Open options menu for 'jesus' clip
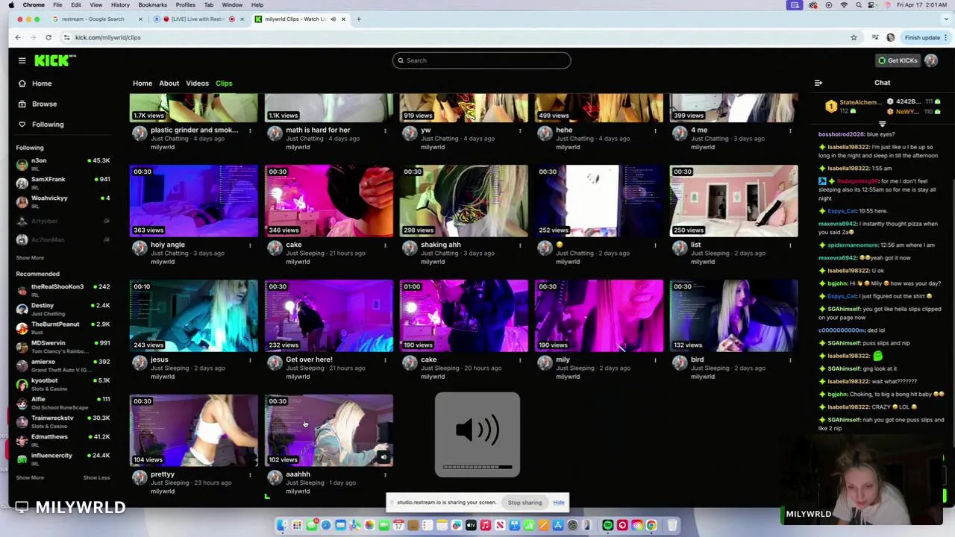The image size is (955, 537). pos(250,360)
